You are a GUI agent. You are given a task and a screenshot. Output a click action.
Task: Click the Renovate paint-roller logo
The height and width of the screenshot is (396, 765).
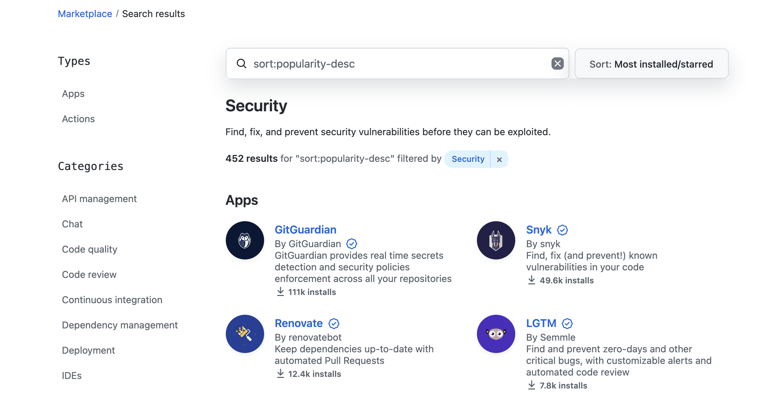(x=245, y=334)
